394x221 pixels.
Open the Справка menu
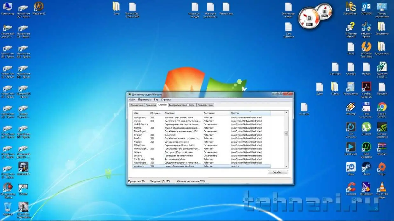click(x=166, y=100)
